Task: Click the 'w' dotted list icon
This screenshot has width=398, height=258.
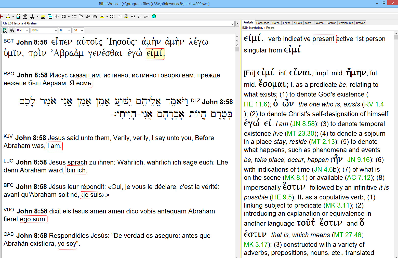Action: point(146,17)
